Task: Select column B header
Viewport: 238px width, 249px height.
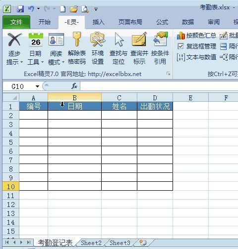Action: click(x=74, y=97)
